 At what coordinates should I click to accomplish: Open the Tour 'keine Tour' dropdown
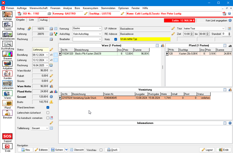coord(223,29)
